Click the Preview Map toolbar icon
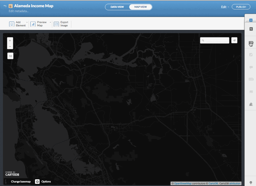Viewport: 256px width, 186px height. pos(33,24)
